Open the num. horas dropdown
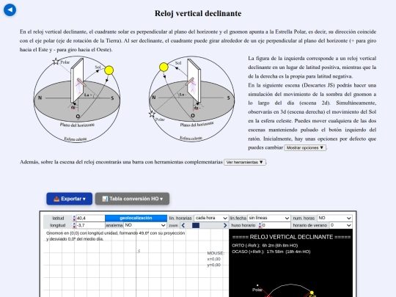This screenshot has height=297, width=396. [x=334, y=218]
